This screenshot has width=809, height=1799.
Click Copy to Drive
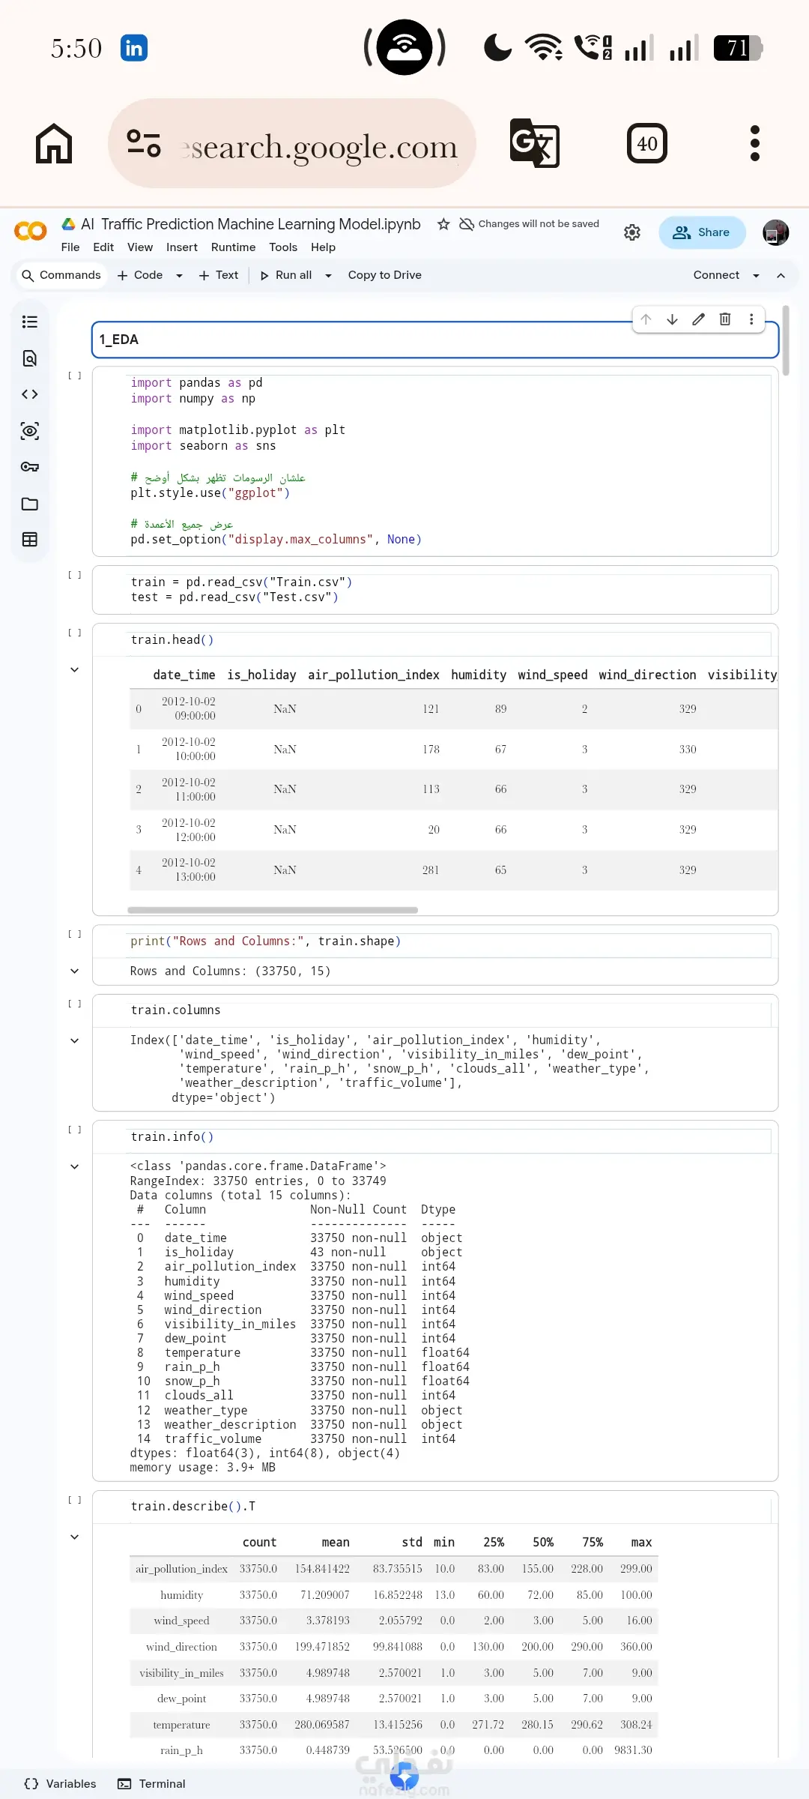(385, 275)
